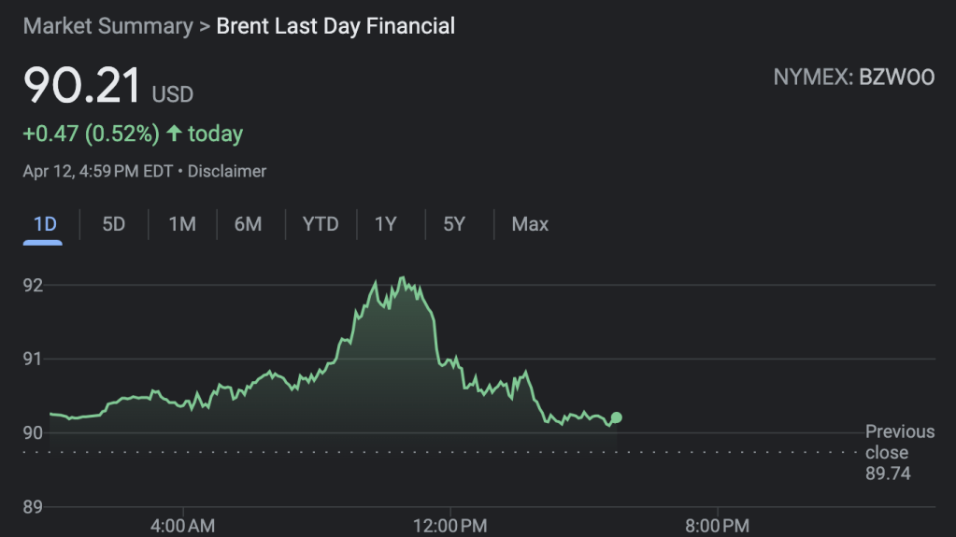The image size is (956, 537).
Task: Show the YTD chart range
Action: point(320,224)
